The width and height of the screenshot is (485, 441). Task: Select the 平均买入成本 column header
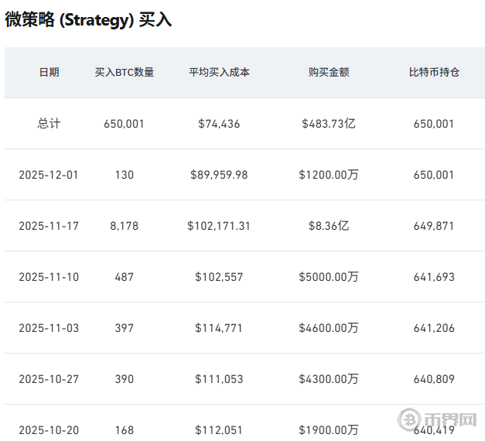click(219, 72)
